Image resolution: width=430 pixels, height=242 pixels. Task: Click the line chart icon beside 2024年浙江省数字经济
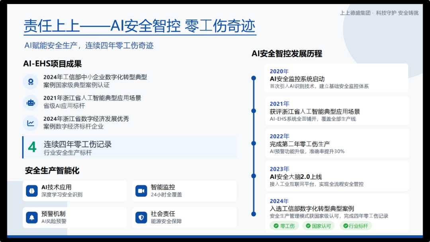coord(31,123)
